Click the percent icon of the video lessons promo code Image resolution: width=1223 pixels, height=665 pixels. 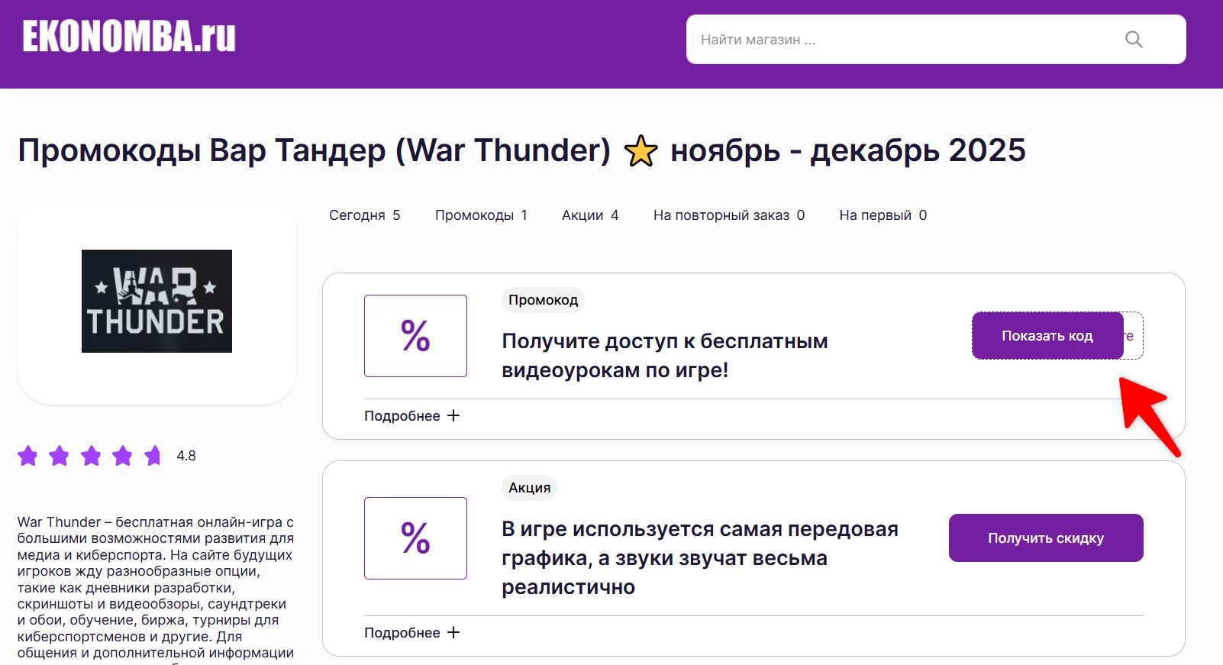[x=415, y=336]
